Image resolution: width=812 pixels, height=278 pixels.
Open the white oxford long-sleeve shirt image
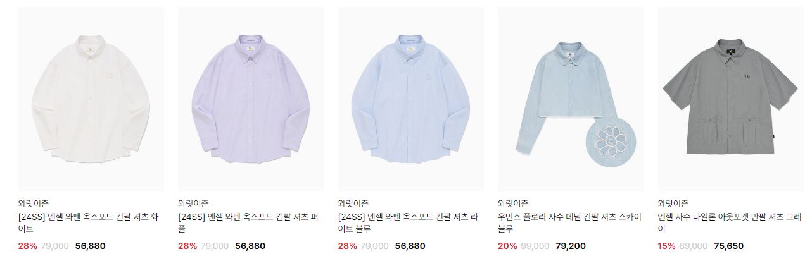(91, 99)
